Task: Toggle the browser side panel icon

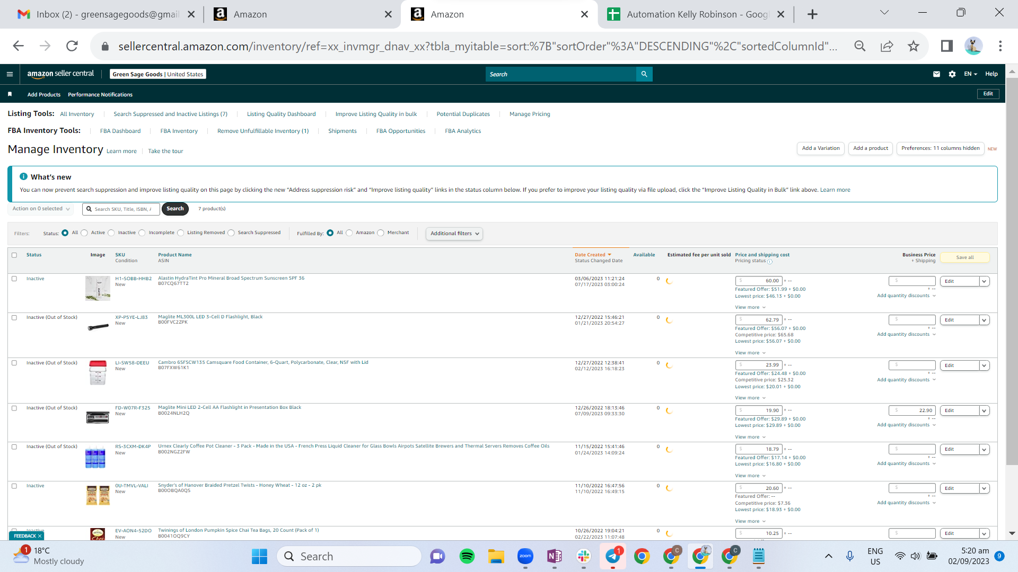Action: click(x=947, y=46)
